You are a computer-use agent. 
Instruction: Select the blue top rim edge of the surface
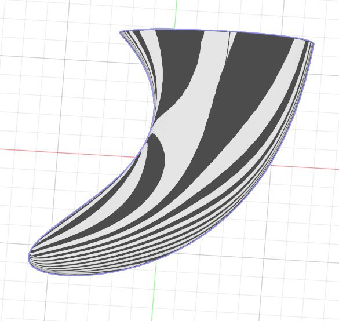tap(216, 31)
